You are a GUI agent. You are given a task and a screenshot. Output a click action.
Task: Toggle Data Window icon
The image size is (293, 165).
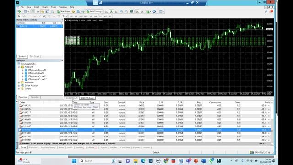pos(38,11)
